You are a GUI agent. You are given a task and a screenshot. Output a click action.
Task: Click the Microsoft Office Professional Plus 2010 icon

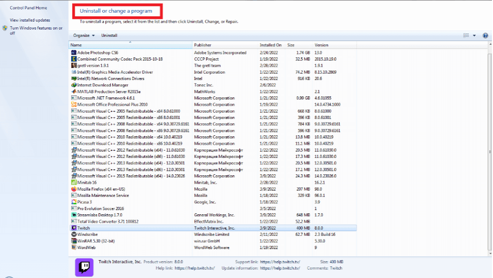[74, 104]
